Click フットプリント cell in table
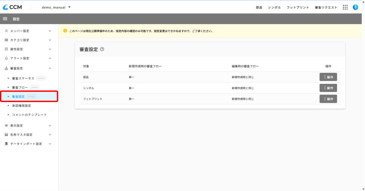Image resolution: width=365 pixels, height=191 pixels. click(x=93, y=99)
